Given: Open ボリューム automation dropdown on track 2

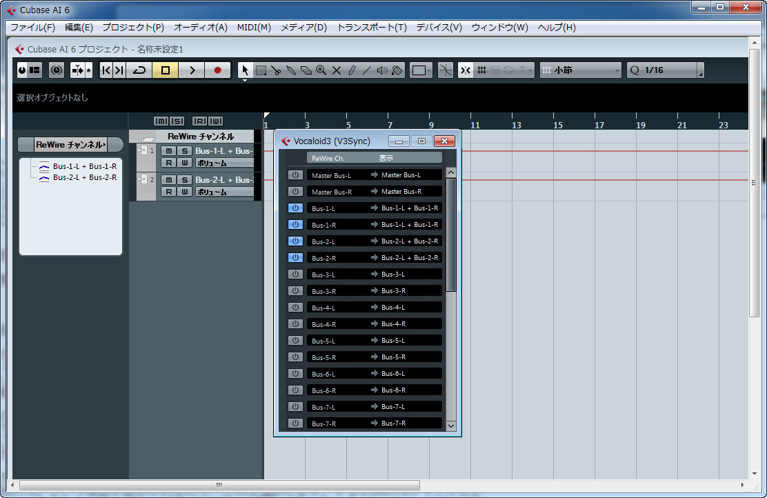Looking at the screenshot, I should tap(224, 192).
